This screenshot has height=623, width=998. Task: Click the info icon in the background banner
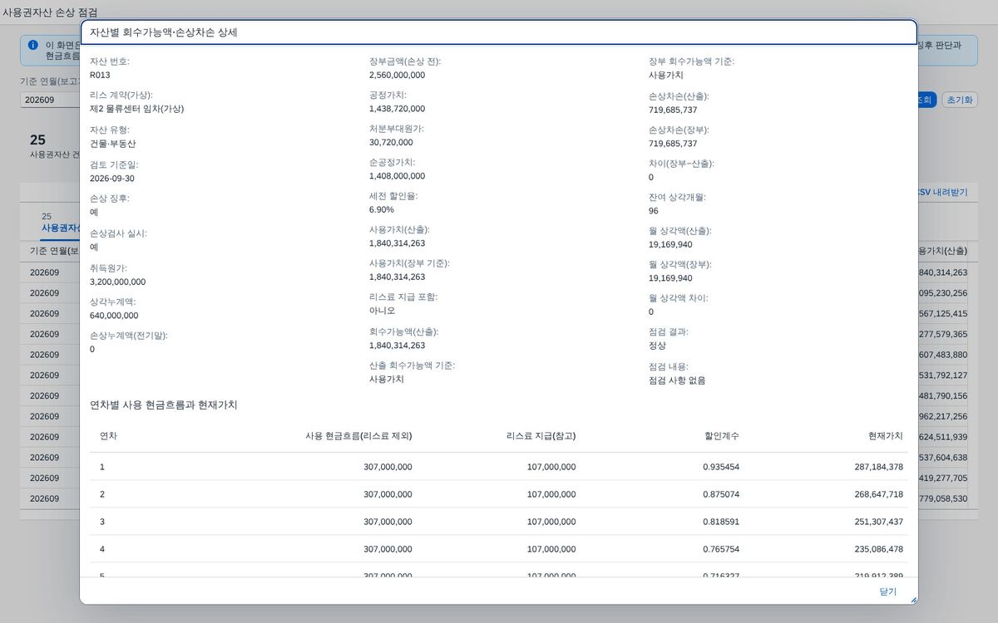coord(33,45)
